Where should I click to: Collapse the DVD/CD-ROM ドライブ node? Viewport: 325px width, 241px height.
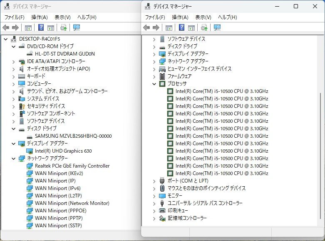tap(14, 46)
